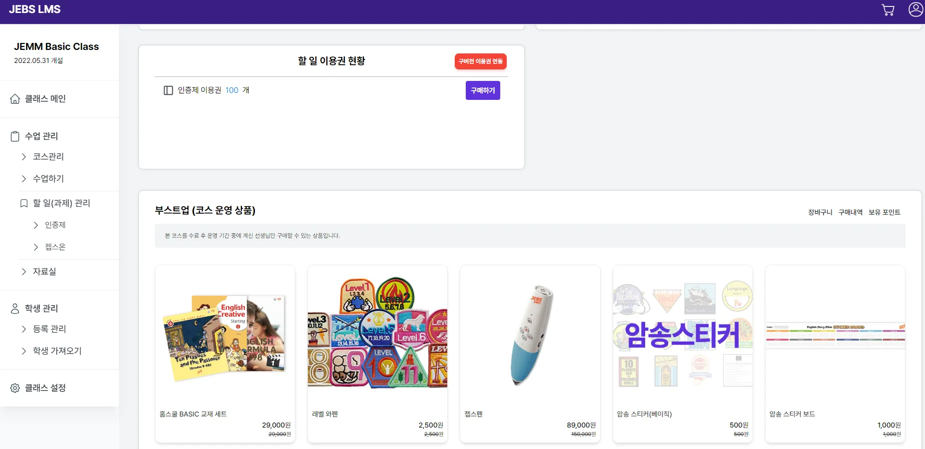The image size is (925, 449).
Task: Click the struck-through 150,000원 price
Action: (583, 435)
